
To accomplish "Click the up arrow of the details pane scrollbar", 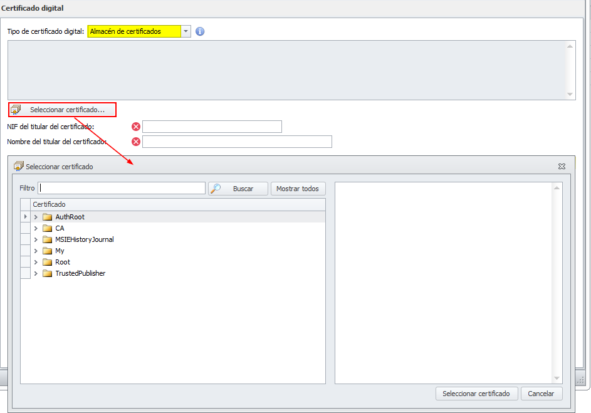I will (557, 187).
